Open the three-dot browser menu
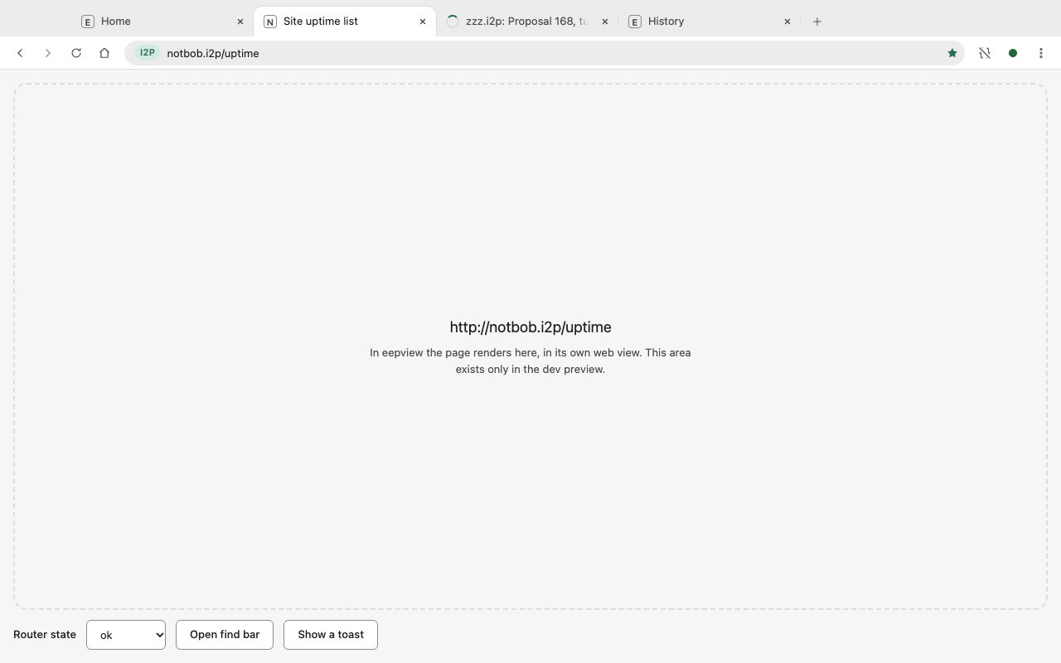The image size is (1061, 663). coord(1041,53)
